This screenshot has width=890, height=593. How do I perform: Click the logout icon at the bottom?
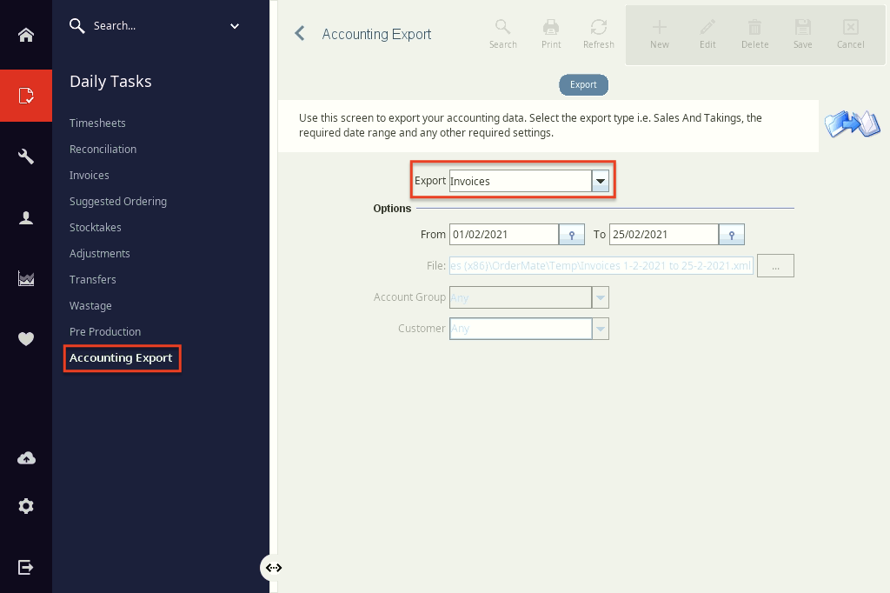click(x=25, y=567)
